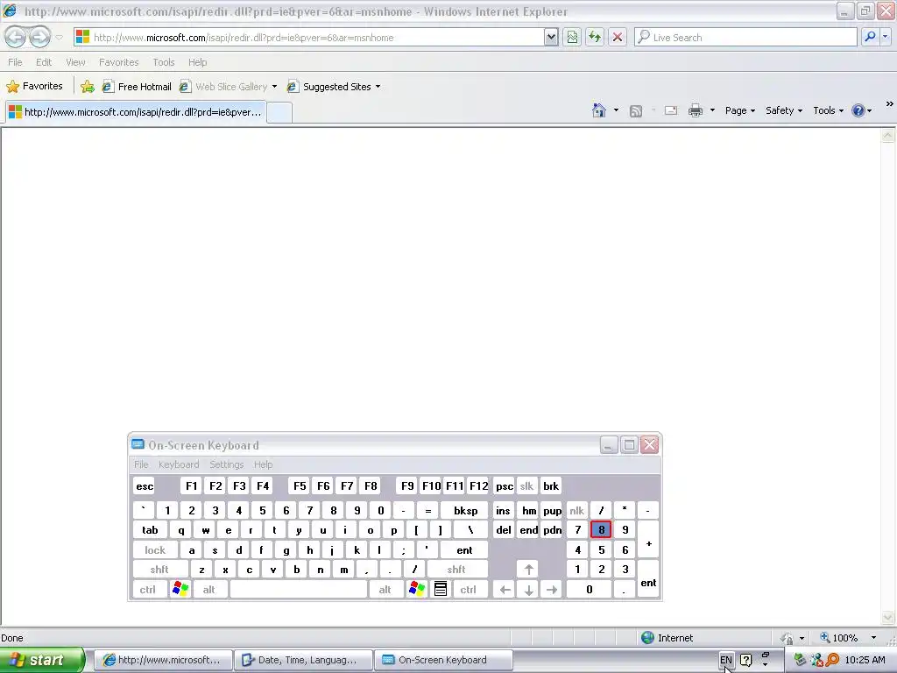Click the red Stop loading icon
Screen dimensions: 897x673
618,37
